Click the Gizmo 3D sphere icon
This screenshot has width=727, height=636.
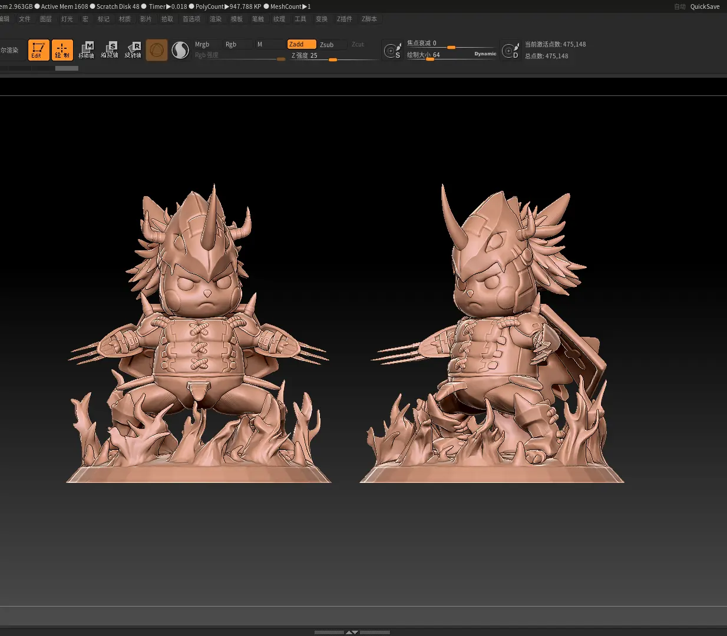(x=157, y=50)
